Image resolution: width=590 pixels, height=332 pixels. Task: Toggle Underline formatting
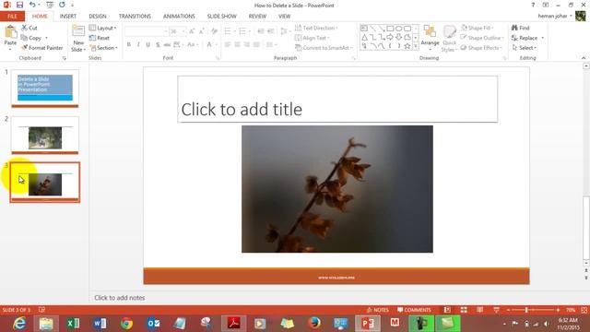(x=147, y=45)
